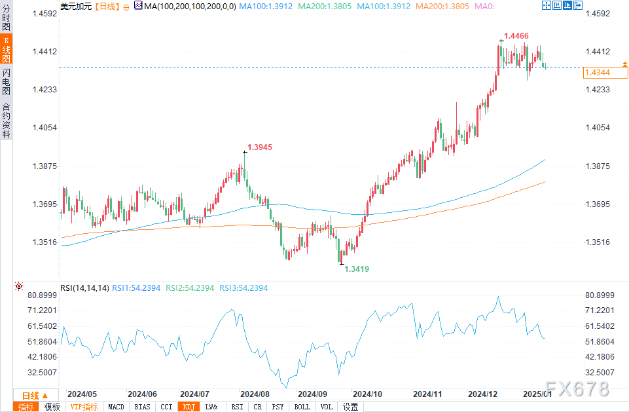Click the 1.4344 current price tag
The height and width of the screenshot is (412, 629).
point(605,72)
